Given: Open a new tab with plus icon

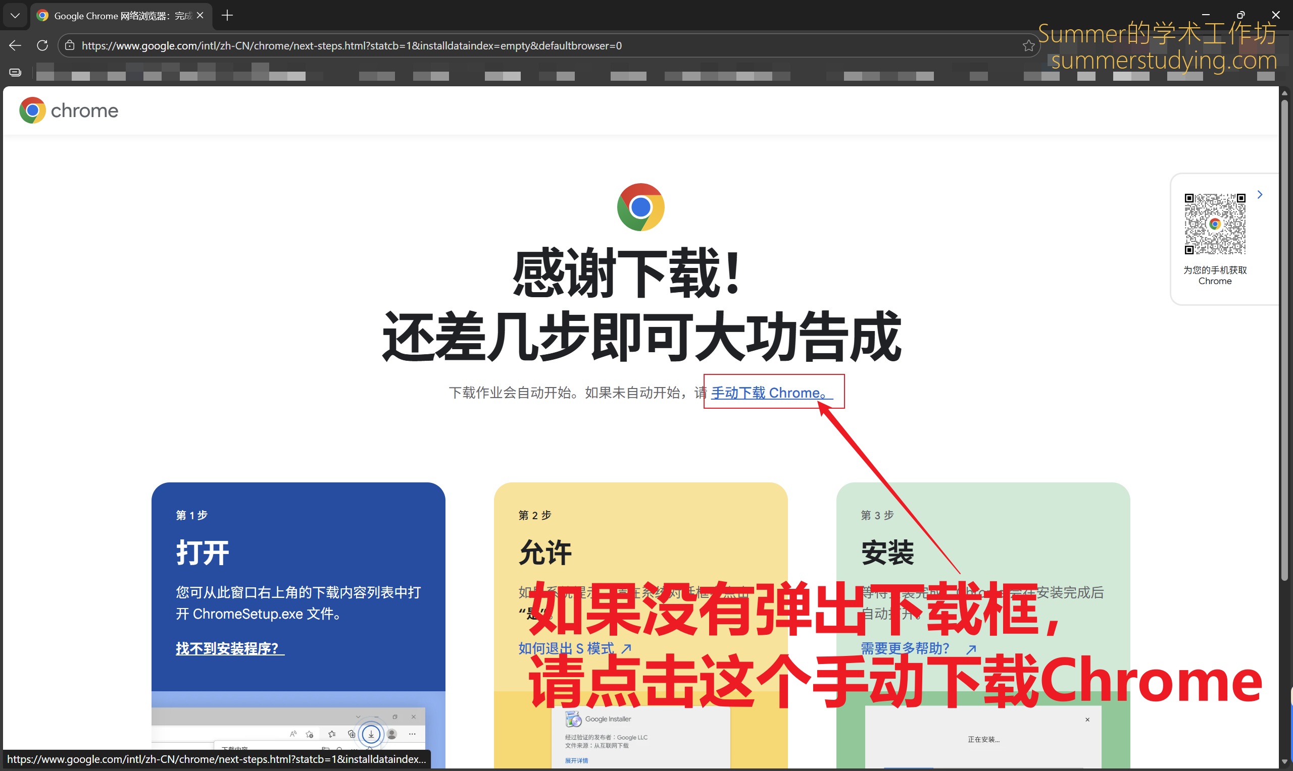Looking at the screenshot, I should coord(227,16).
